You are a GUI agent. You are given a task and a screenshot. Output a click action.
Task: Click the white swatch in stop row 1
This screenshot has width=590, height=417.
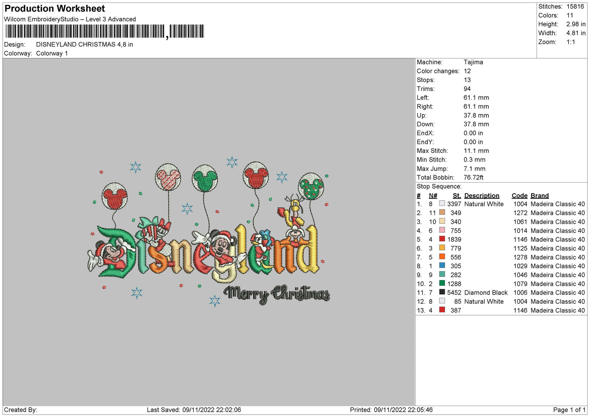[x=442, y=203]
